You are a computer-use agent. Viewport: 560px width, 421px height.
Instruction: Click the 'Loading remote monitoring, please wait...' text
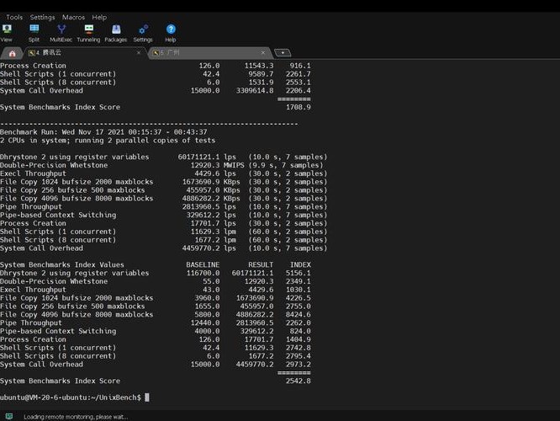tap(76, 417)
